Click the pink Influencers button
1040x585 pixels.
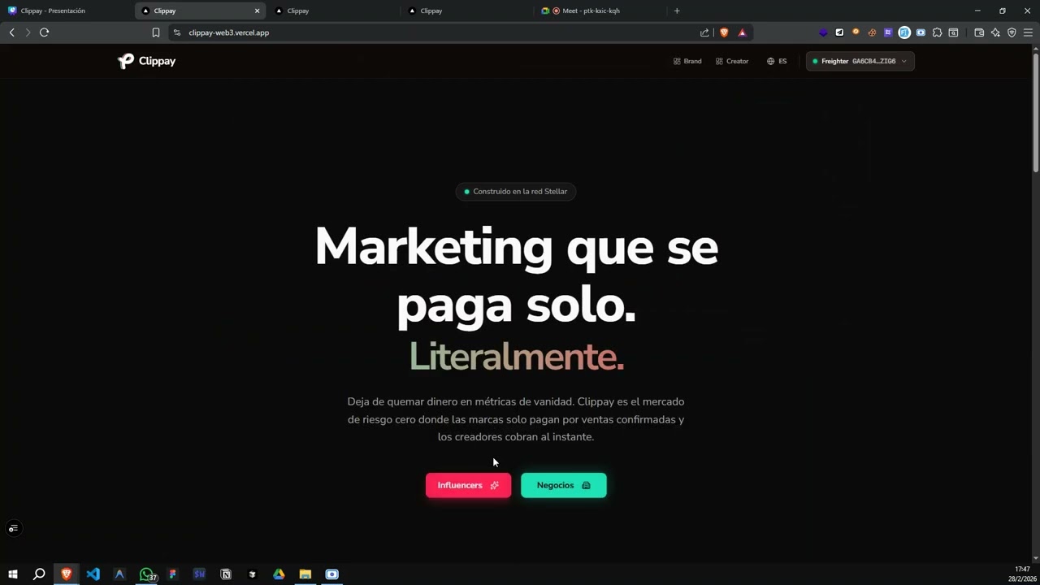469,485
